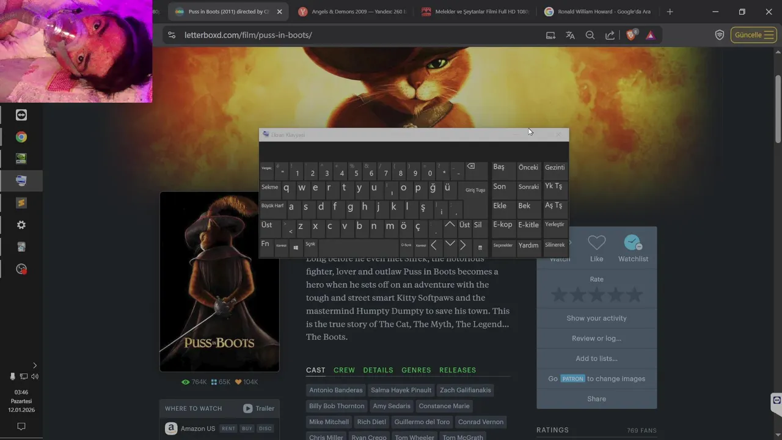Tap the letter q key
782x440 pixels.
point(286,189)
